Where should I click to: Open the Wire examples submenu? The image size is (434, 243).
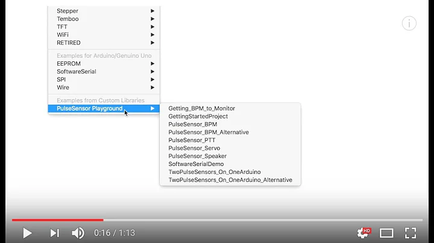click(104, 88)
